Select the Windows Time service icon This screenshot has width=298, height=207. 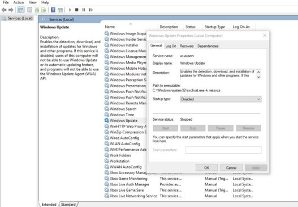pos(107,115)
